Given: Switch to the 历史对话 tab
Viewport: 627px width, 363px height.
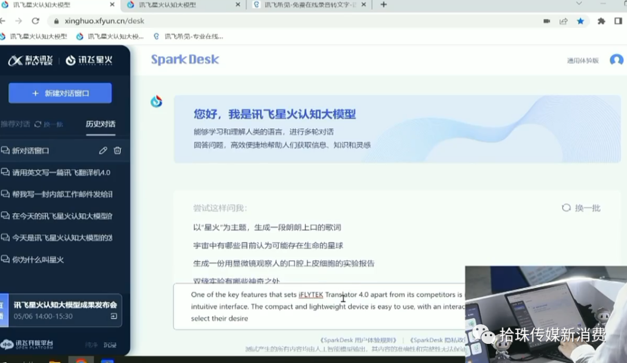Looking at the screenshot, I should pyautogui.click(x=100, y=124).
